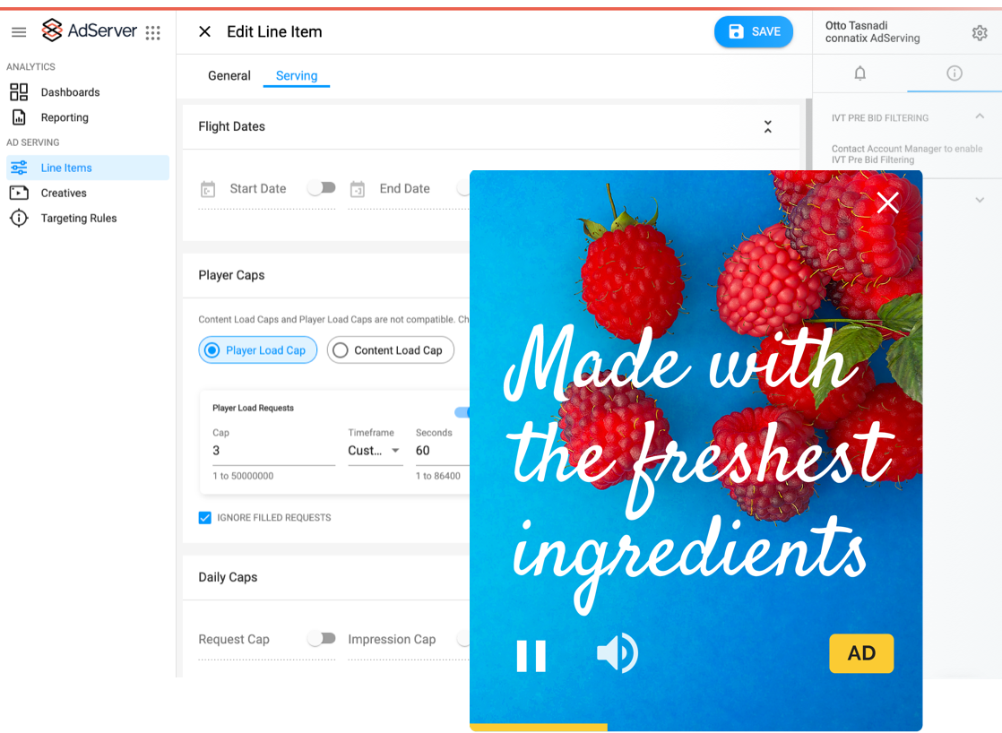
Task: Open the Timeframe dropdown
Action: [x=375, y=451]
